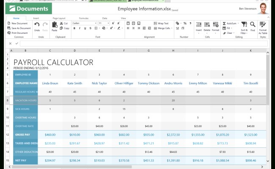Cut the selection with the scissors icon
This screenshot has height=169, width=275.
[61, 23]
